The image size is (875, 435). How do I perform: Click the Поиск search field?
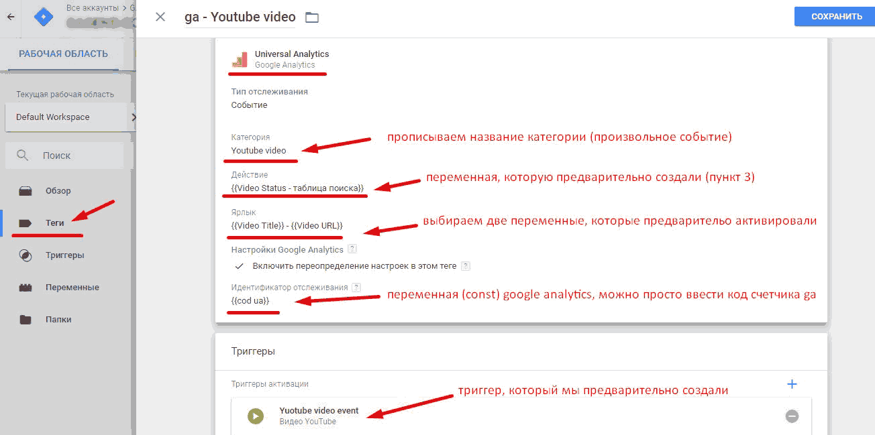(64, 156)
